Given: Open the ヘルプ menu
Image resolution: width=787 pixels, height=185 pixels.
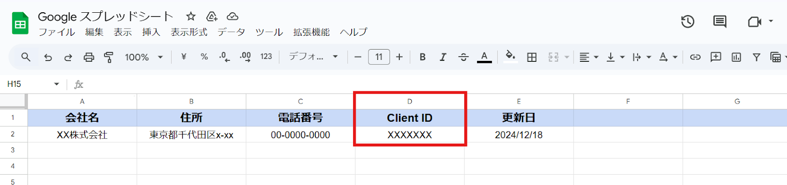Looking at the screenshot, I should coord(354,32).
